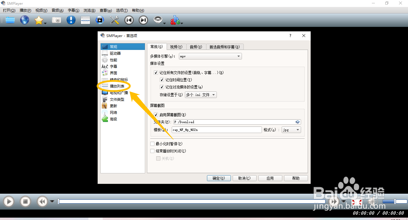The height and width of the screenshot is (220, 408).
Task: Select the subtitles abc icon in toolbar
Action: click(x=175, y=20)
